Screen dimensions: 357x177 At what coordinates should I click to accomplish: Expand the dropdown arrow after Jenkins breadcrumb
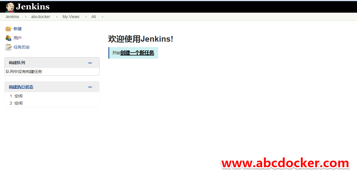point(26,17)
